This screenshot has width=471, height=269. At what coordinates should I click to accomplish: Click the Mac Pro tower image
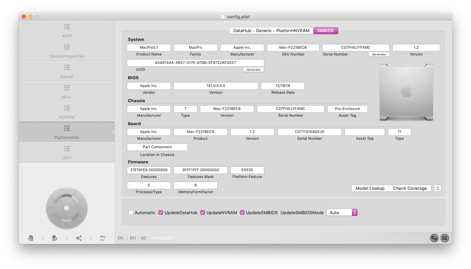point(406,92)
